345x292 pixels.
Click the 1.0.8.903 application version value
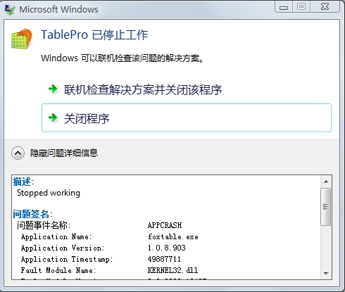(x=167, y=248)
